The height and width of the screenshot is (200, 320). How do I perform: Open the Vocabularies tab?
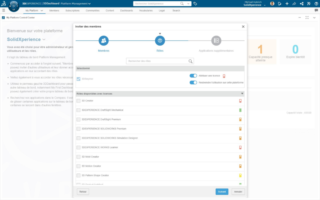click(146, 11)
